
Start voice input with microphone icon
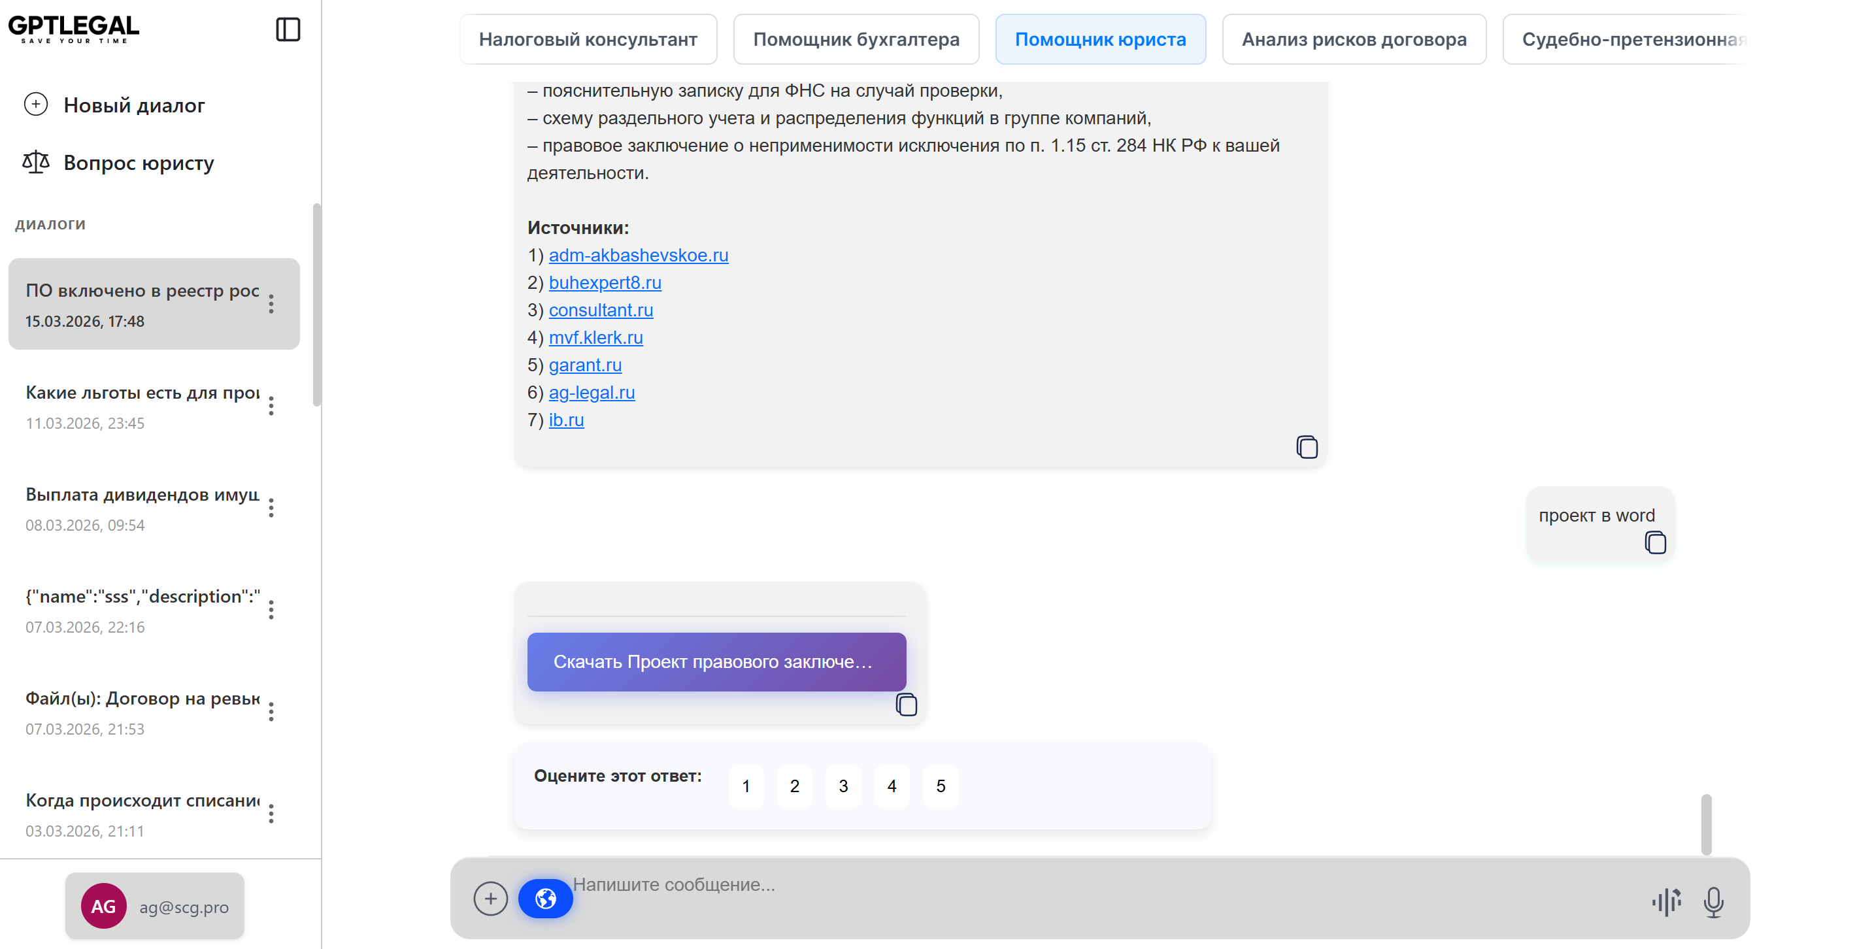click(1713, 902)
